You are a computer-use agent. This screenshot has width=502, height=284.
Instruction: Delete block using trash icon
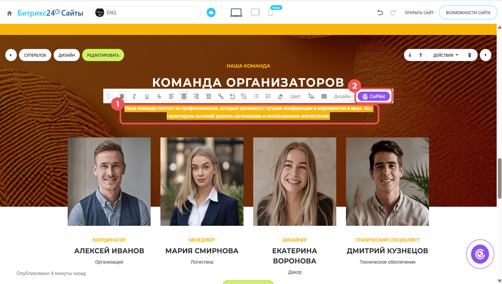point(470,55)
